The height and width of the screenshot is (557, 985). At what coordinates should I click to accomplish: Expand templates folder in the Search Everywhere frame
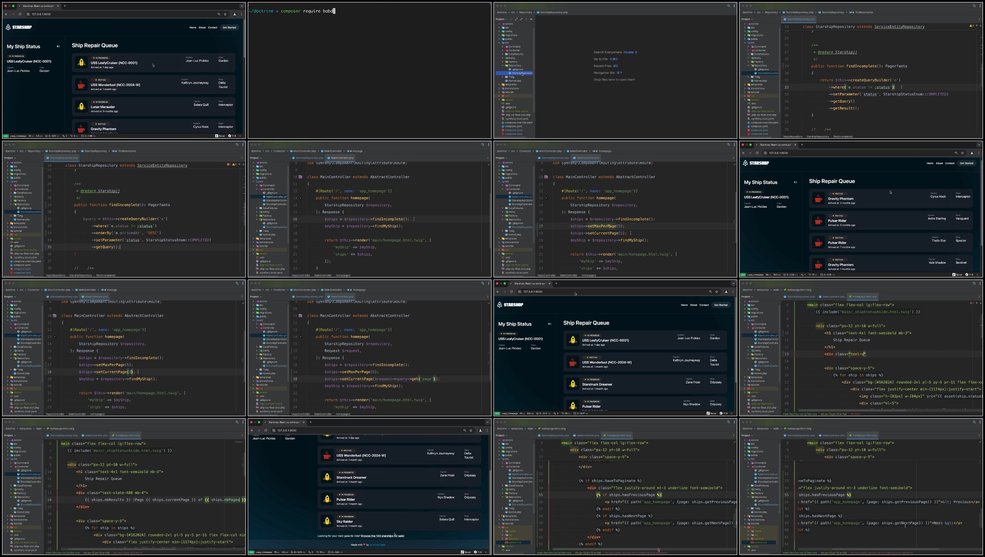499,84
